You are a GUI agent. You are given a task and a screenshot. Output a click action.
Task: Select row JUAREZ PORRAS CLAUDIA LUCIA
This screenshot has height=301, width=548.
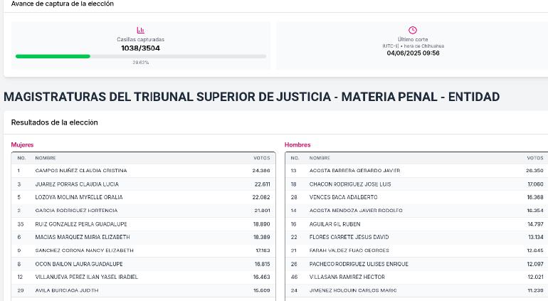tap(143, 184)
